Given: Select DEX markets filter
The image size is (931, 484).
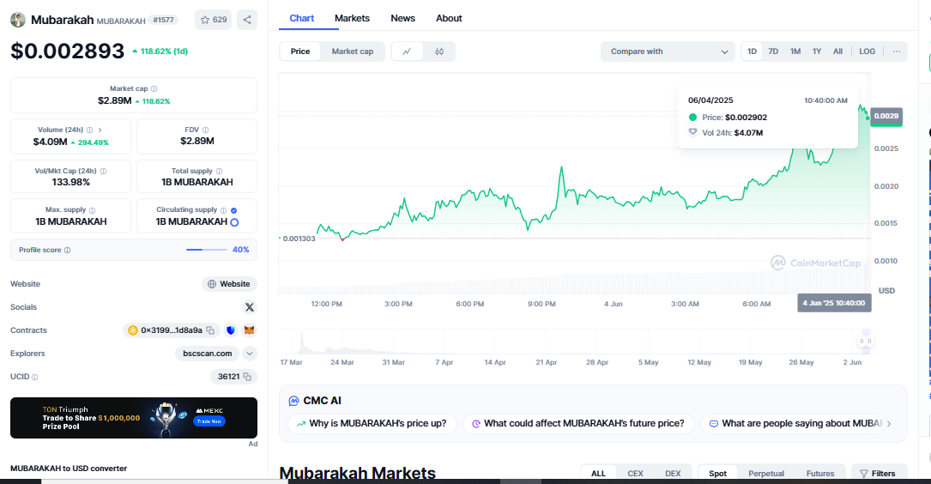Looking at the screenshot, I should tap(673, 474).
